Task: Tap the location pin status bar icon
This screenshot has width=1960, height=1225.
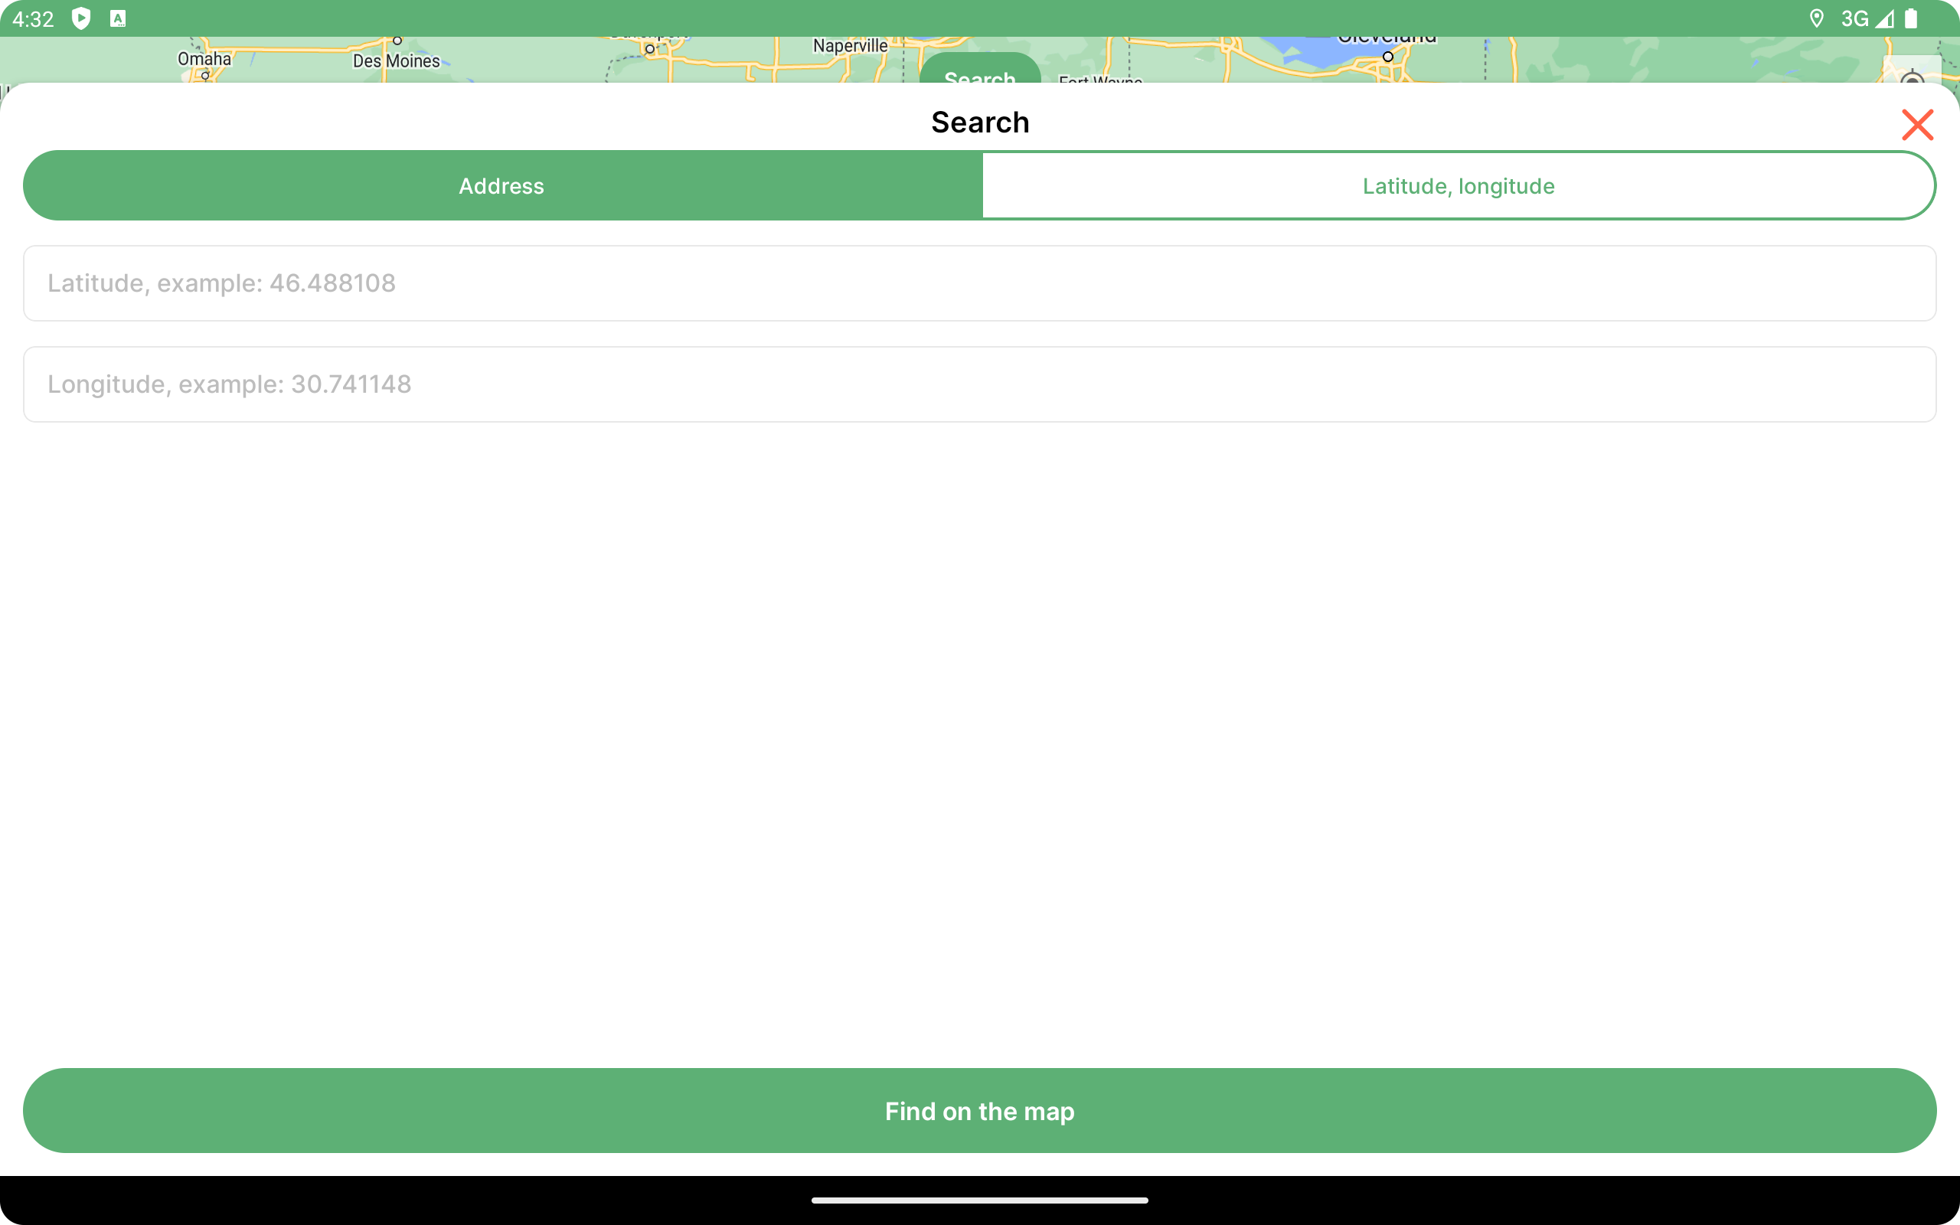Action: [1817, 18]
